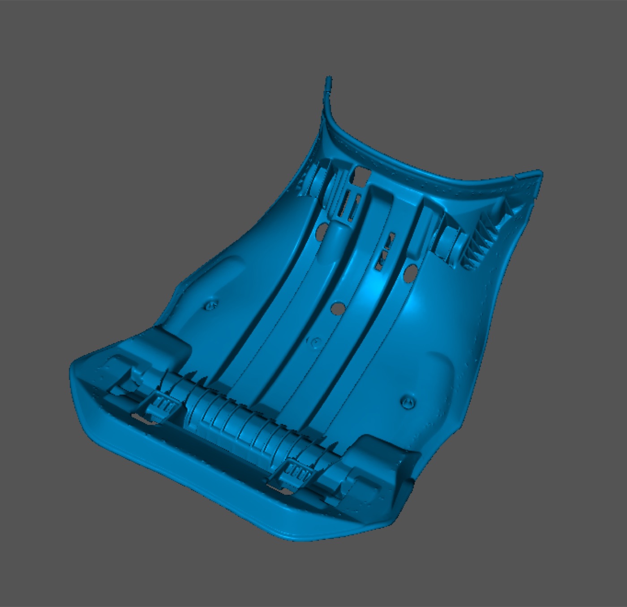
Task: Select the screw boss on the lower right panel
Action: point(408,402)
